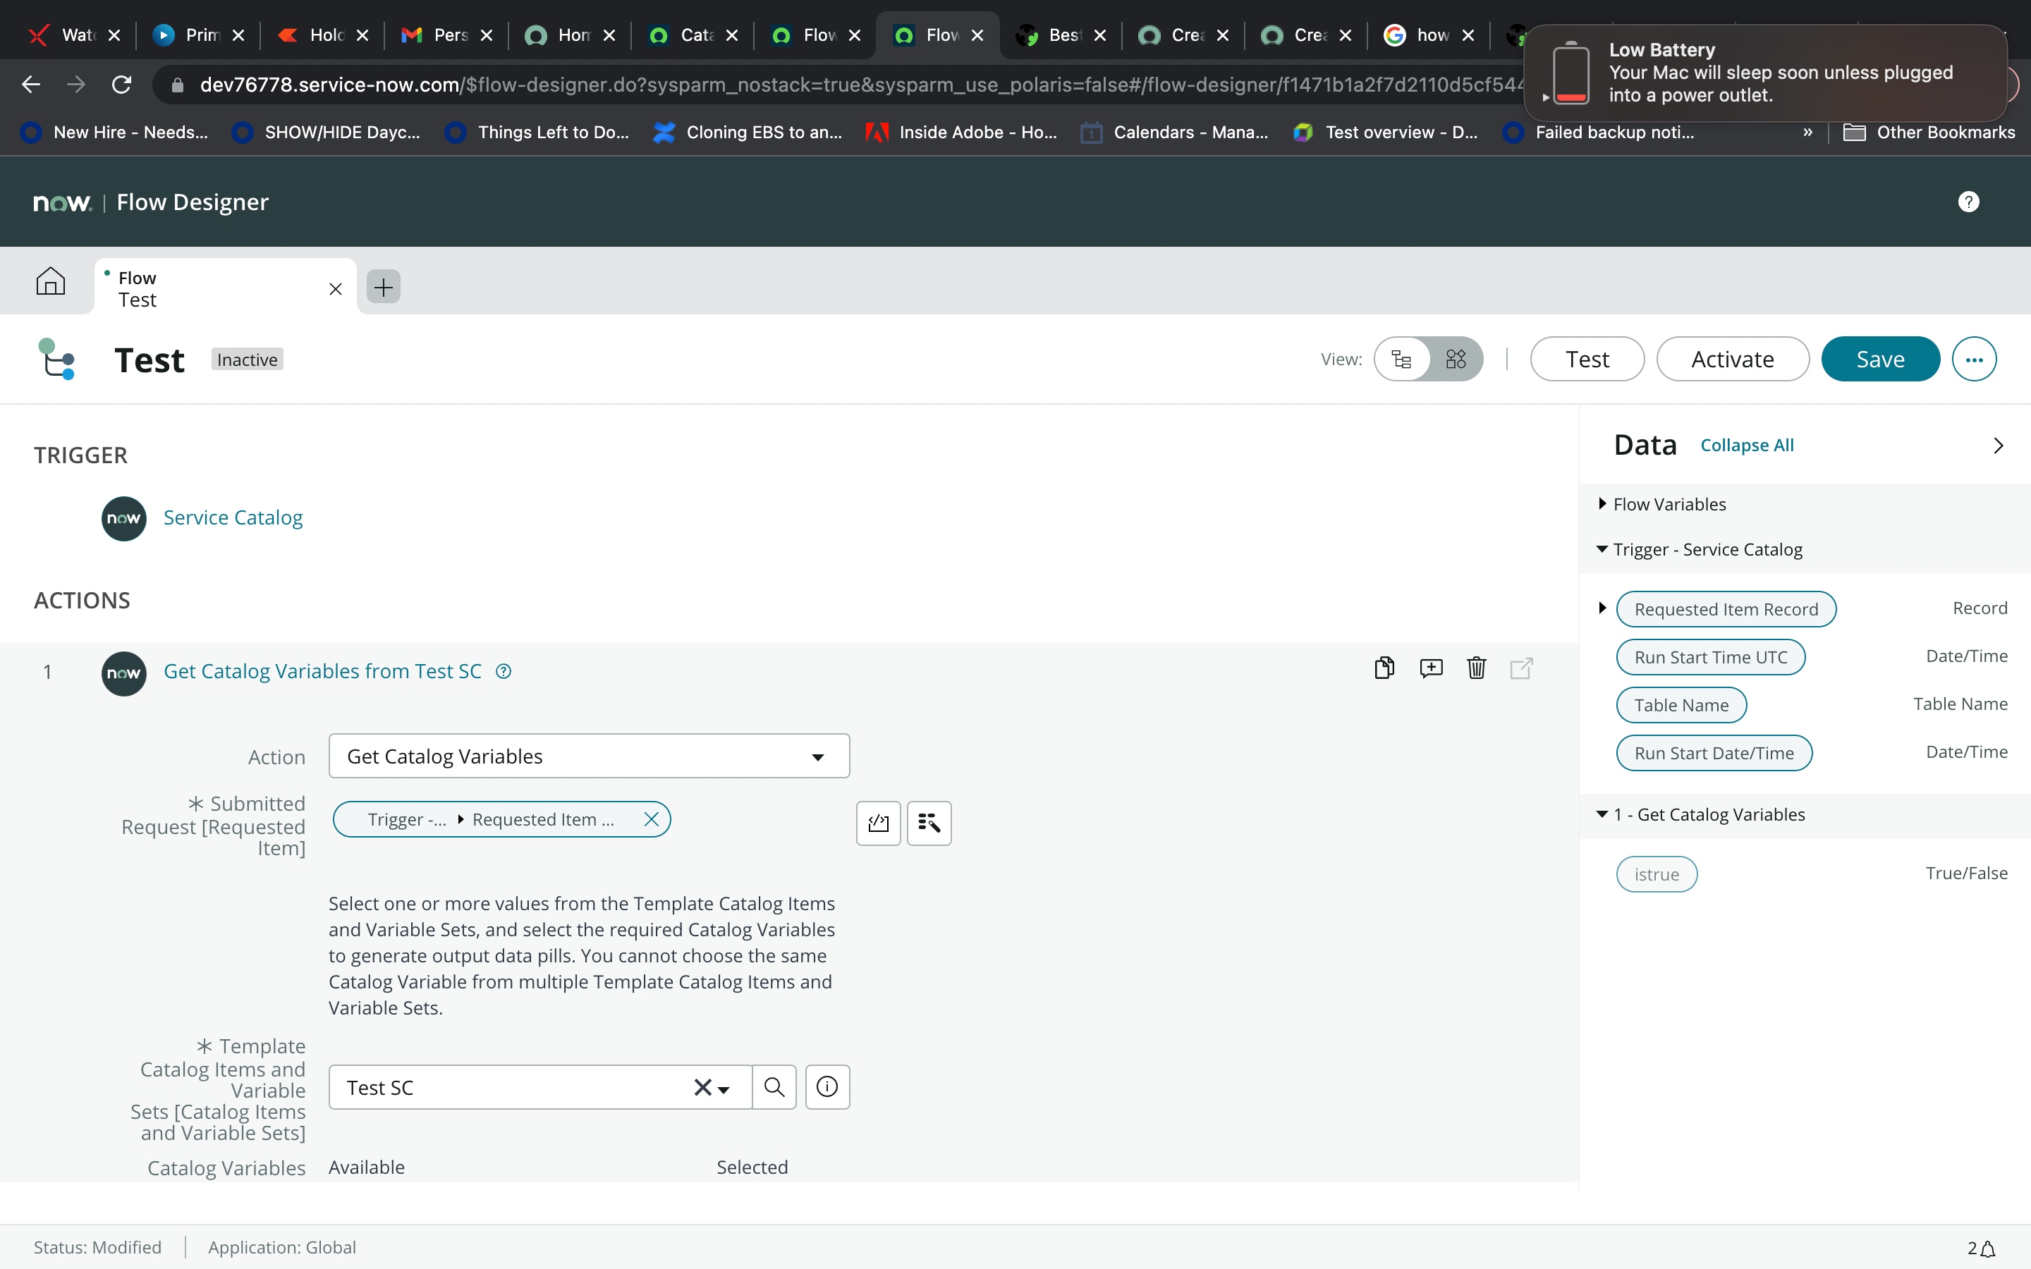Open the data pill picker icon
This screenshot has width=2031, height=1269.
coord(928,823)
